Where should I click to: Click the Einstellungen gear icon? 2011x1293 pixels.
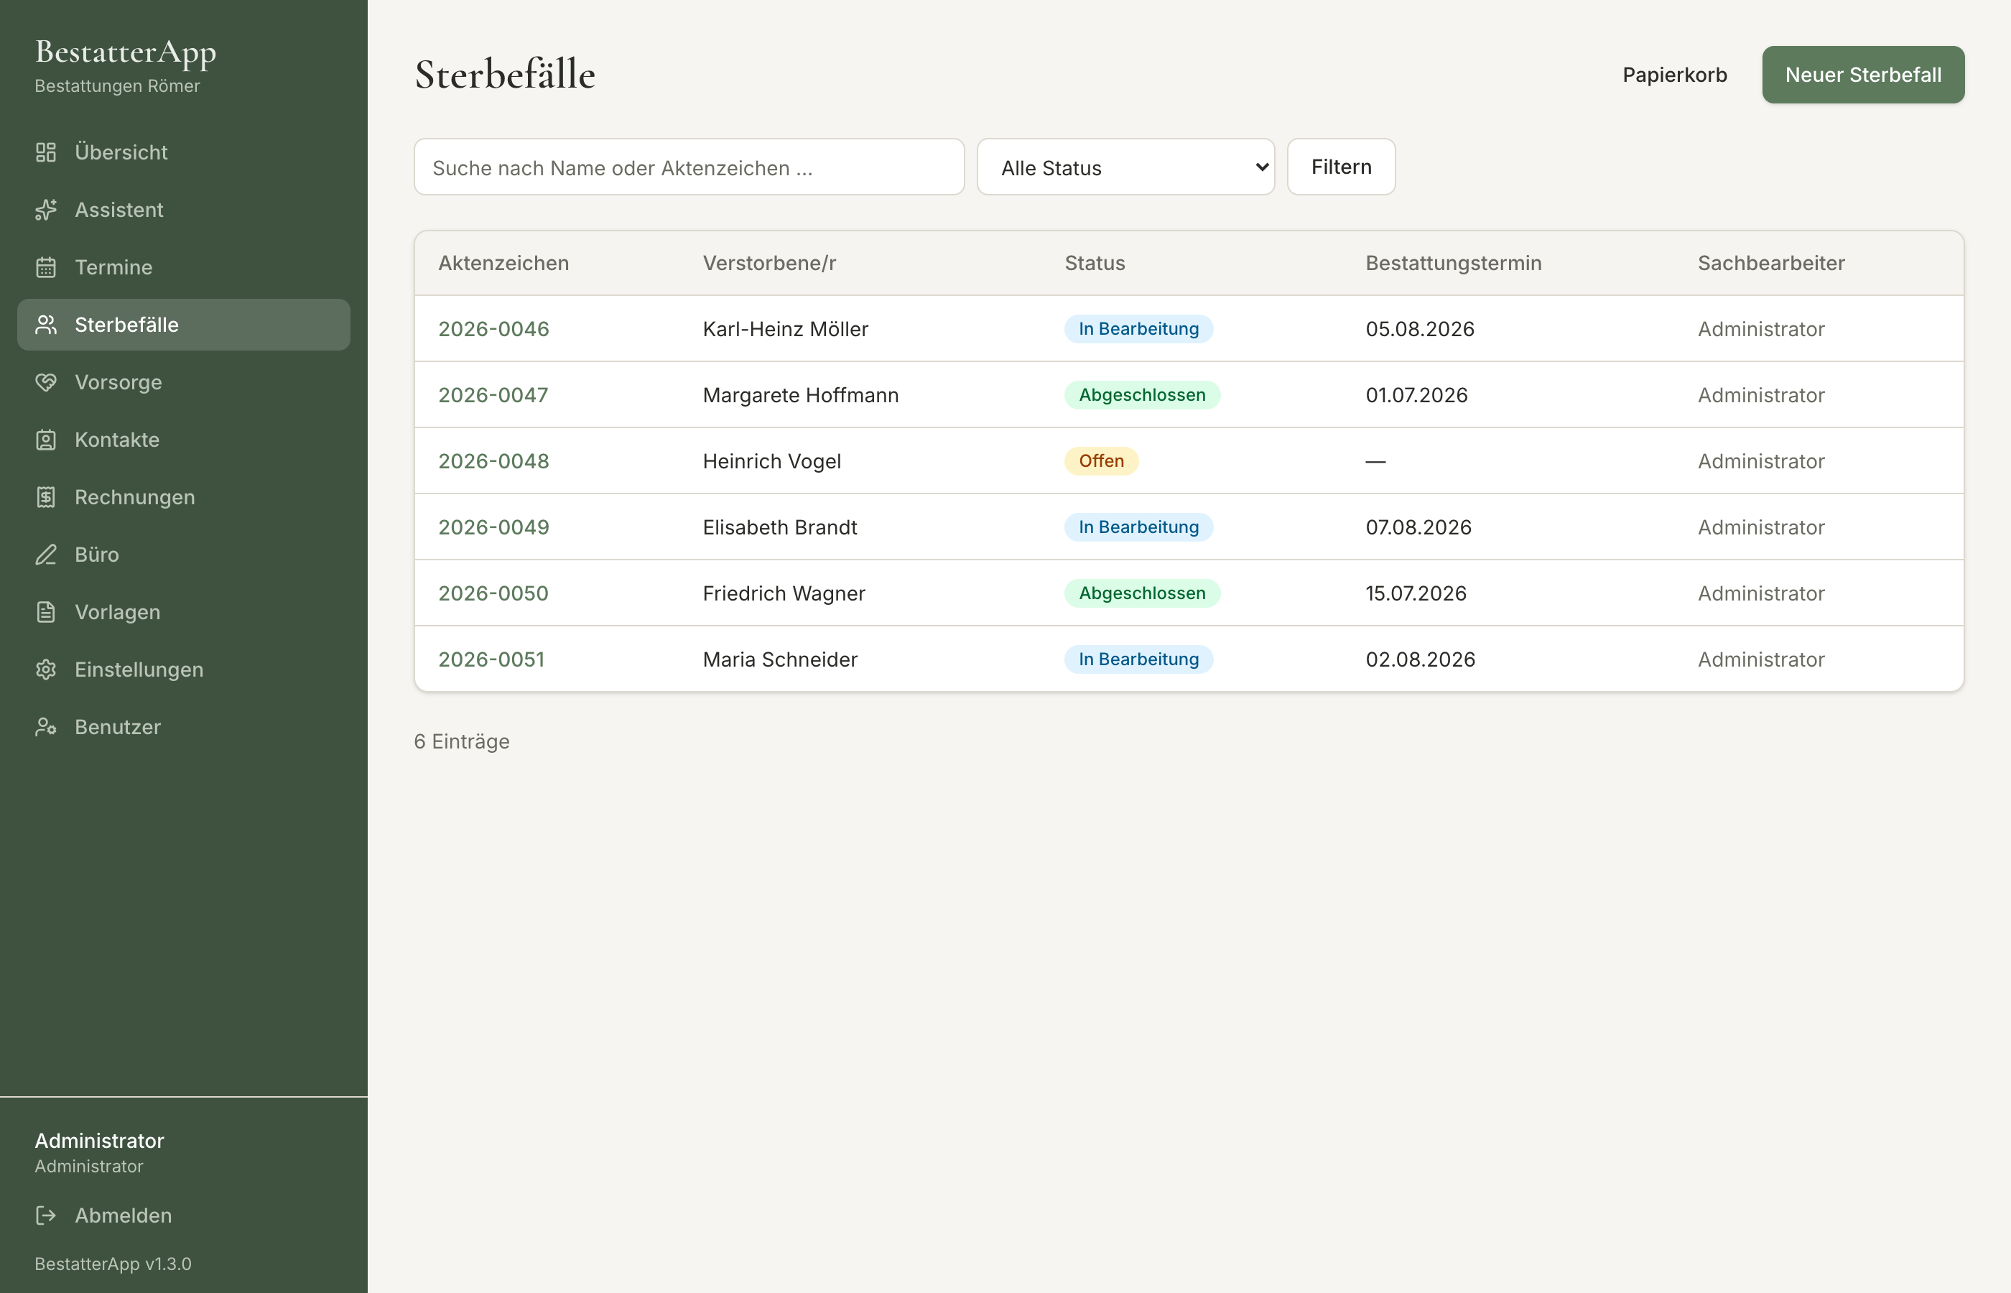46,669
